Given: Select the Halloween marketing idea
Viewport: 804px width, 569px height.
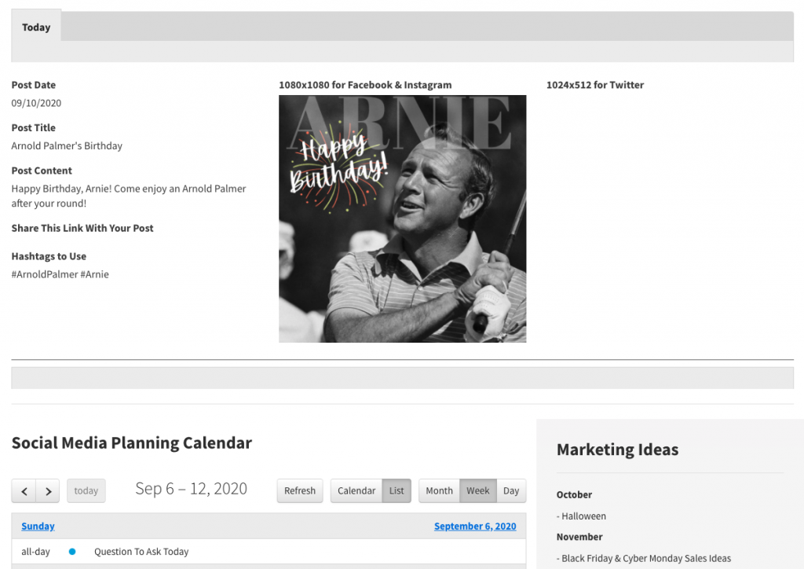Looking at the screenshot, I should (x=583, y=516).
